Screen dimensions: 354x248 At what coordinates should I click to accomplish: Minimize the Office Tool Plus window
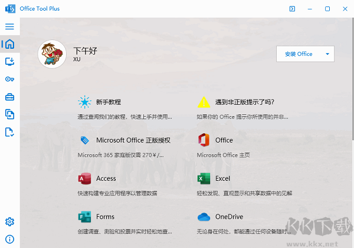click(310, 9)
